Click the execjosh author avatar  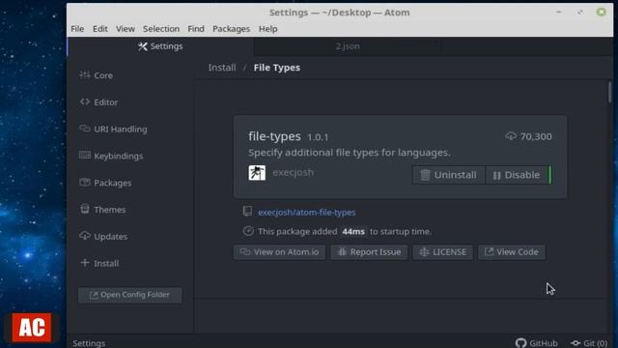click(257, 173)
